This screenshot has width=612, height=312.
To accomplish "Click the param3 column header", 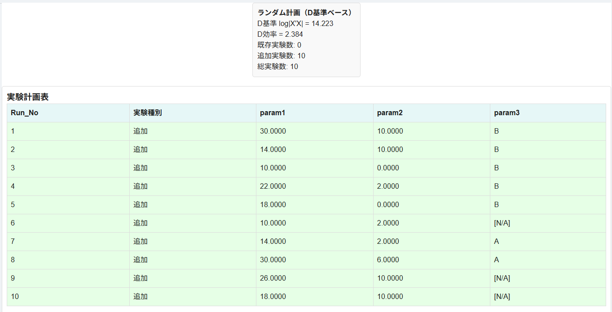I will point(507,113).
